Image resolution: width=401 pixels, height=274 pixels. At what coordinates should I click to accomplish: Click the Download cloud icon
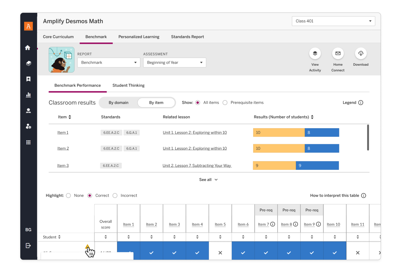click(361, 53)
